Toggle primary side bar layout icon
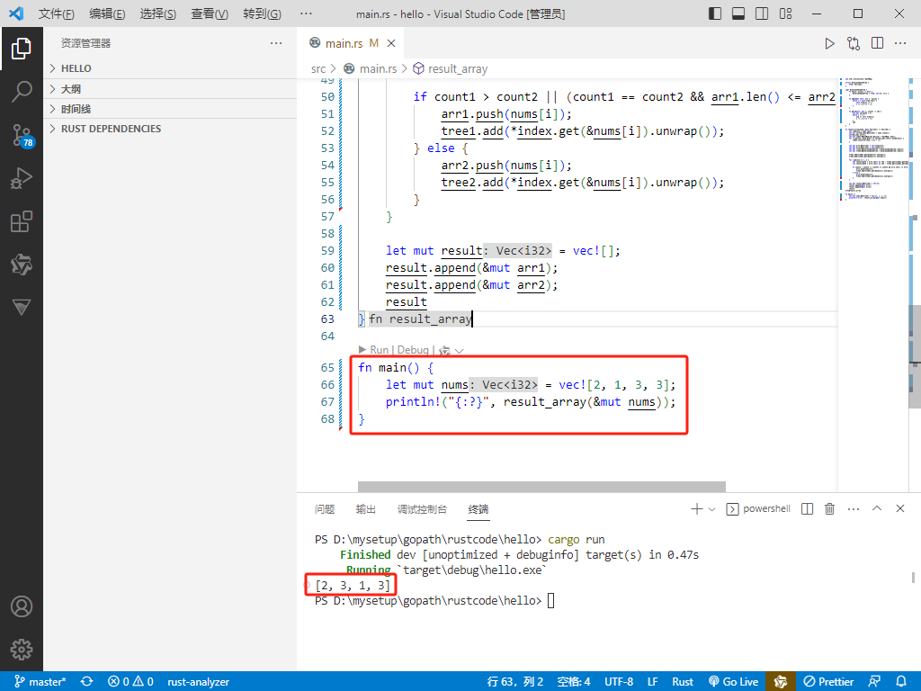Viewport: 921px width, 691px height. tap(715, 13)
